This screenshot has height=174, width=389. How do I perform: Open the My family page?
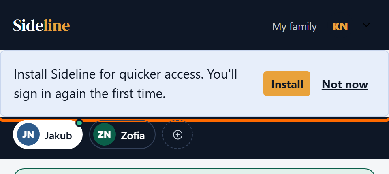(x=295, y=27)
